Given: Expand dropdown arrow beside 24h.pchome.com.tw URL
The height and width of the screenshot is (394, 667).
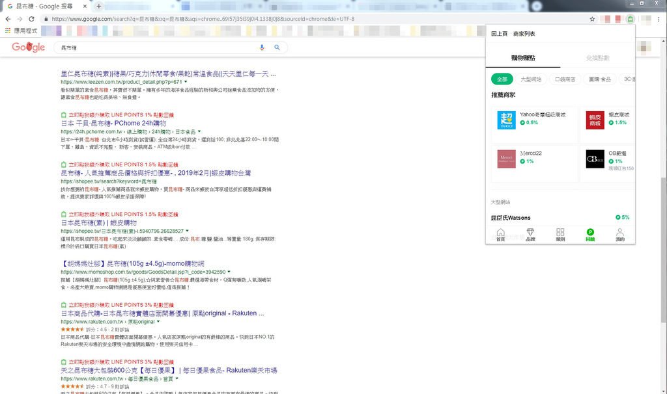Looking at the screenshot, I should [199, 131].
